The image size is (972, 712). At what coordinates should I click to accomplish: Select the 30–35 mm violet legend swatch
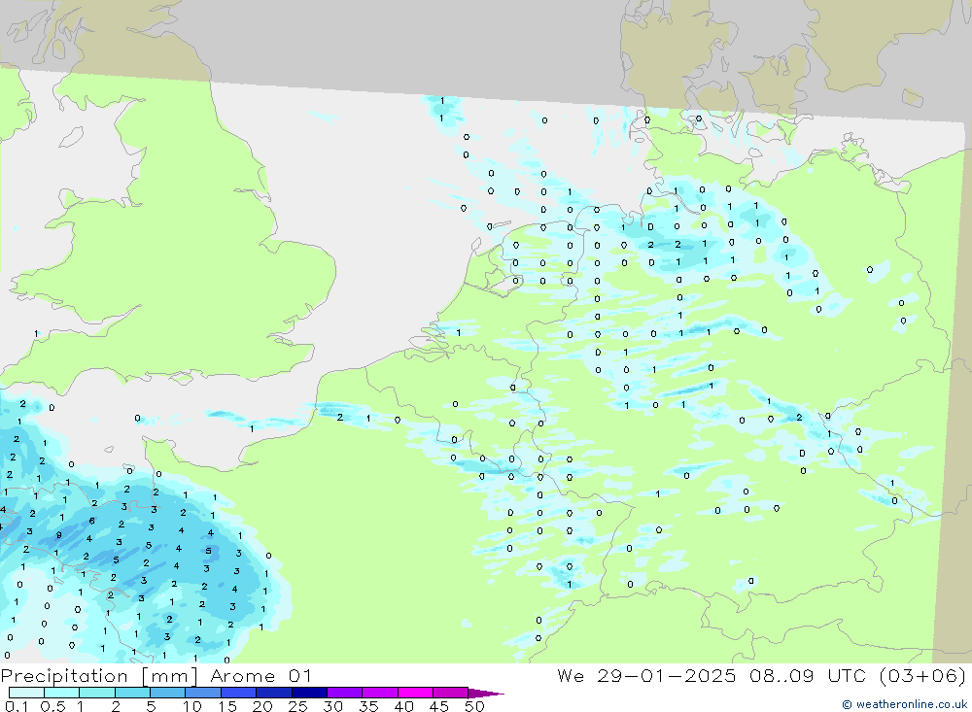pyautogui.click(x=345, y=693)
